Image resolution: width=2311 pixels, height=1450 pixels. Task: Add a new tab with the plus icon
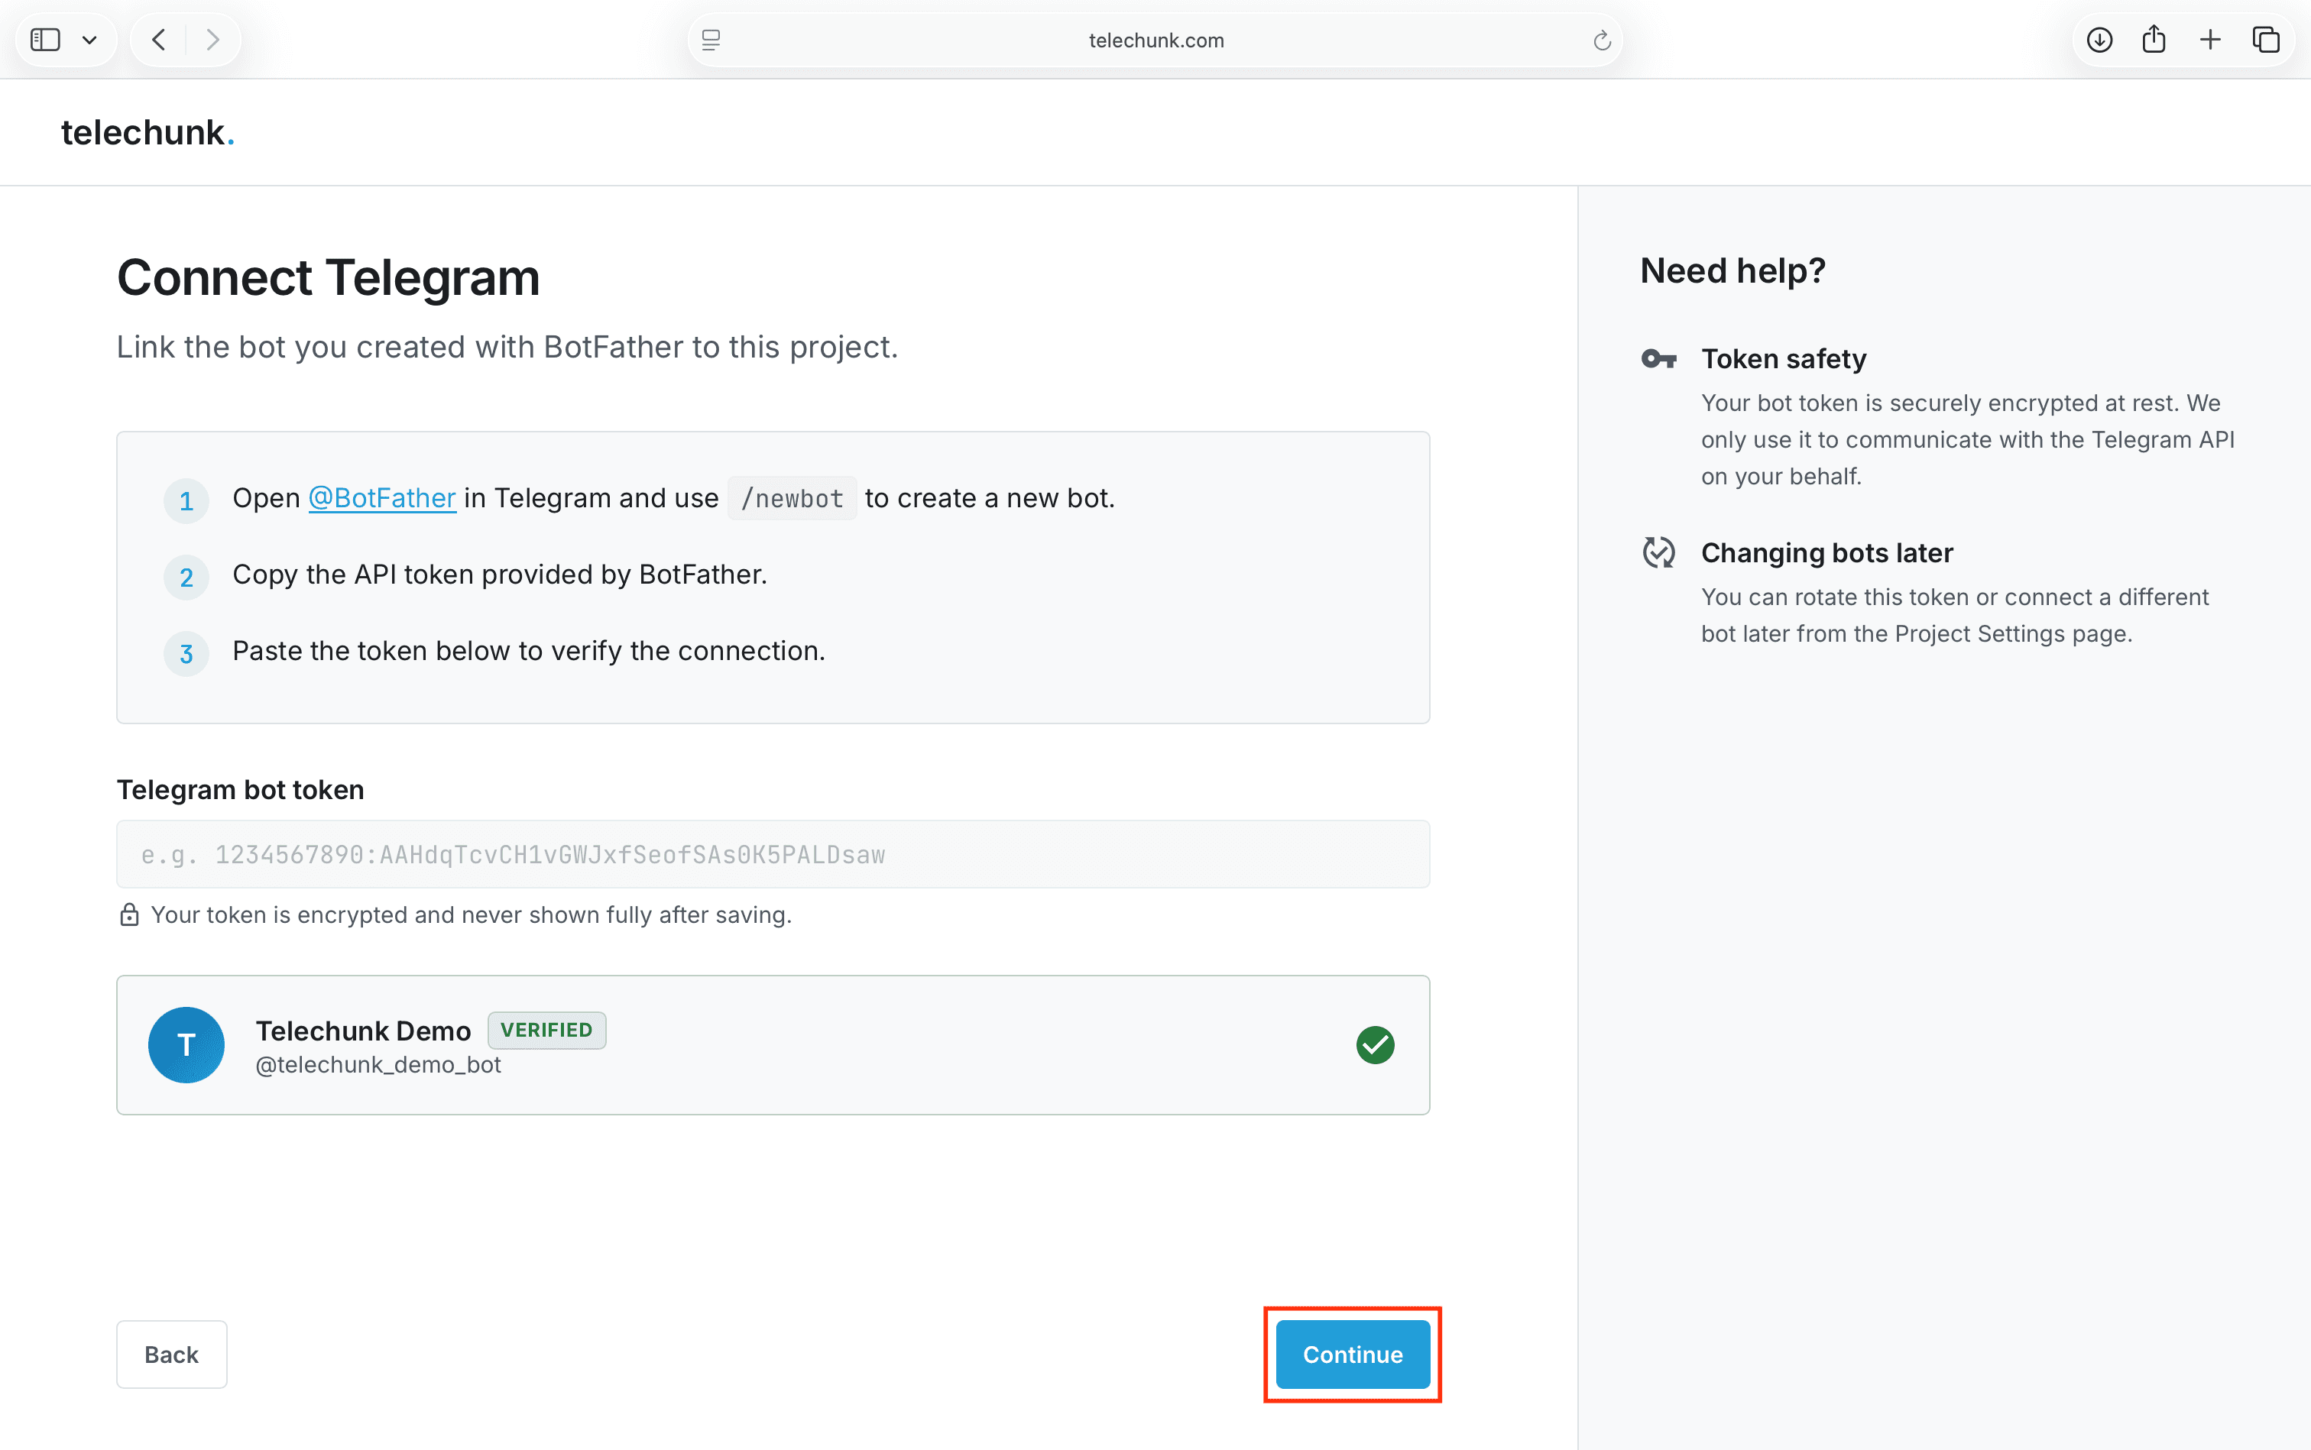tap(2210, 39)
